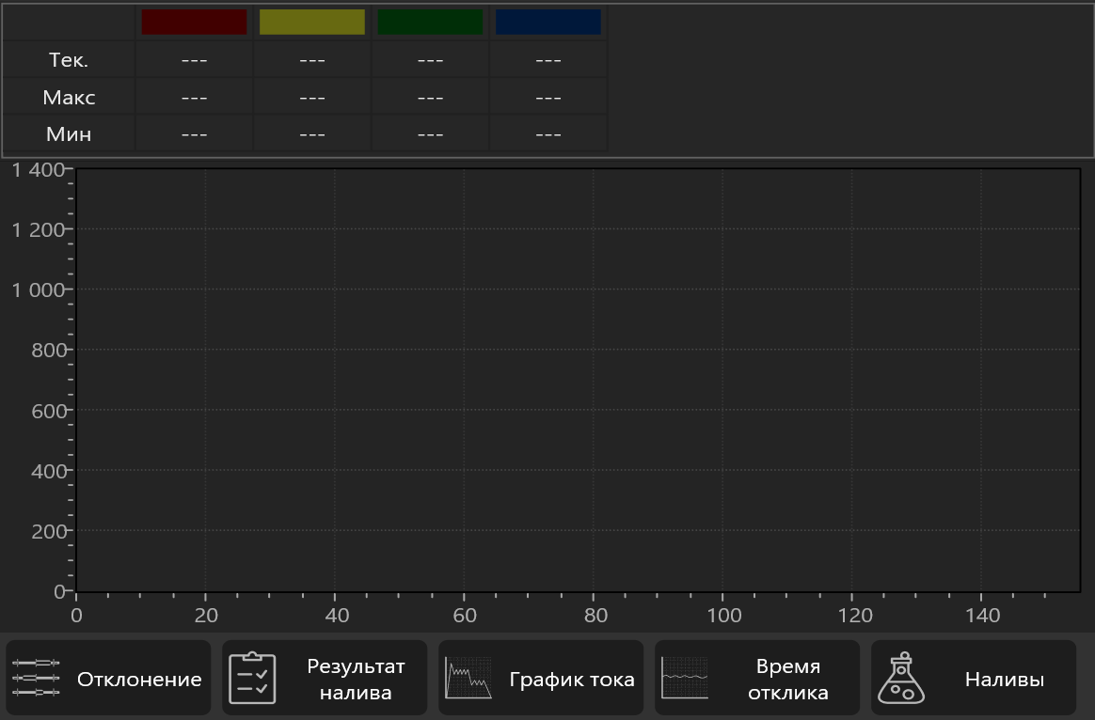The height and width of the screenshot is (720, 1095).
Task: Go to the Наливы label
Action: point(1004,679)
